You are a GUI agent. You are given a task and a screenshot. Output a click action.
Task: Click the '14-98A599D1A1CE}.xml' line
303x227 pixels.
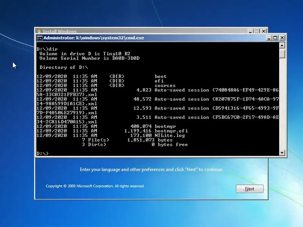coord(67,104)
